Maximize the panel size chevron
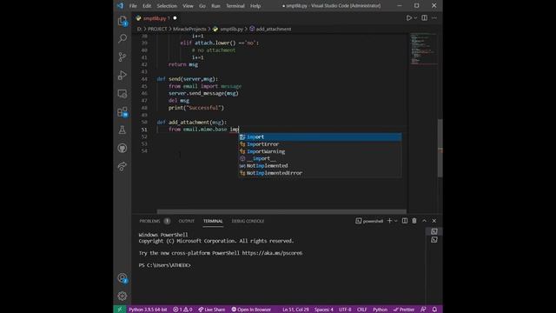This screenshot has height=313, width=556. [424, 221]
